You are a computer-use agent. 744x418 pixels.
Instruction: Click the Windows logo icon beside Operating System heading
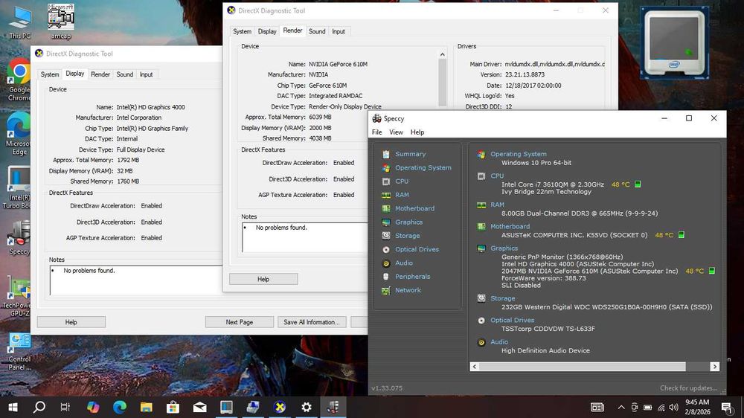point(481,154)
